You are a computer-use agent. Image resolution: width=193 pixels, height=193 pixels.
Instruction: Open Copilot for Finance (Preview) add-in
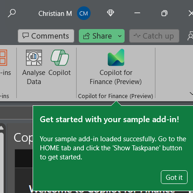point(116,67)
